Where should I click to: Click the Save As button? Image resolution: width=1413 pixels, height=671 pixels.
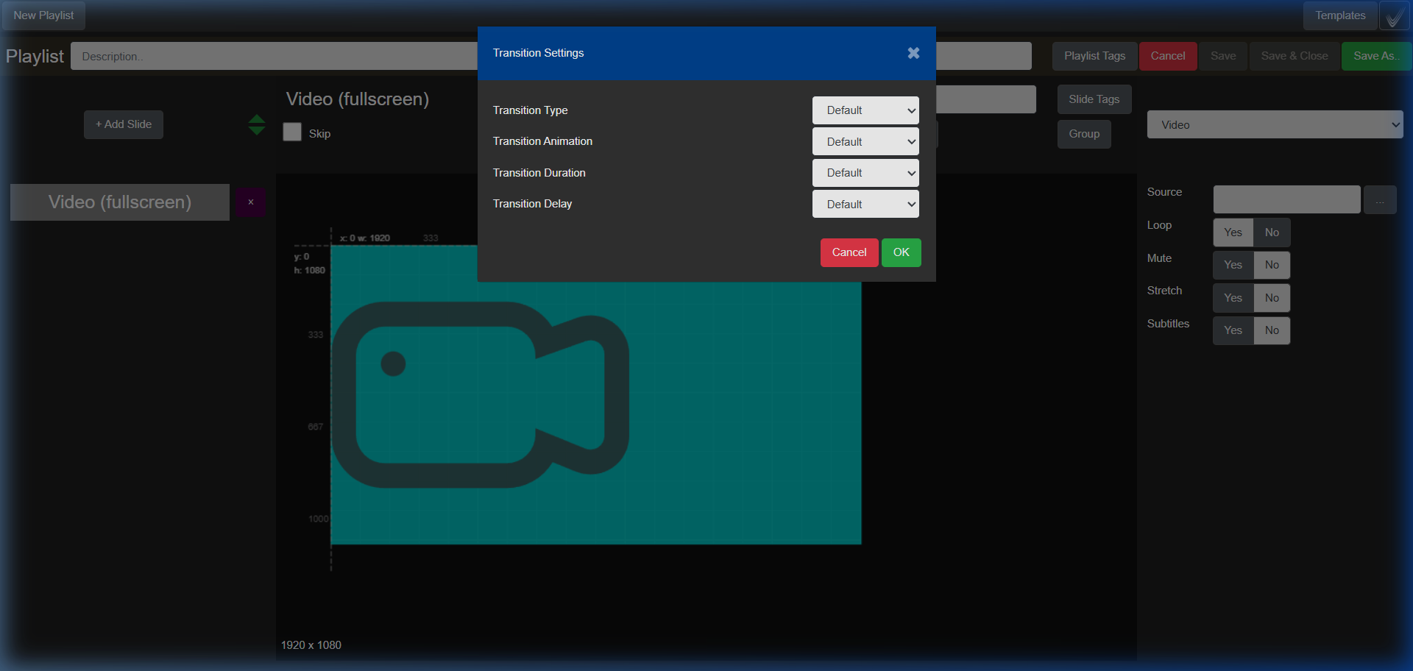coord(1376,56)
